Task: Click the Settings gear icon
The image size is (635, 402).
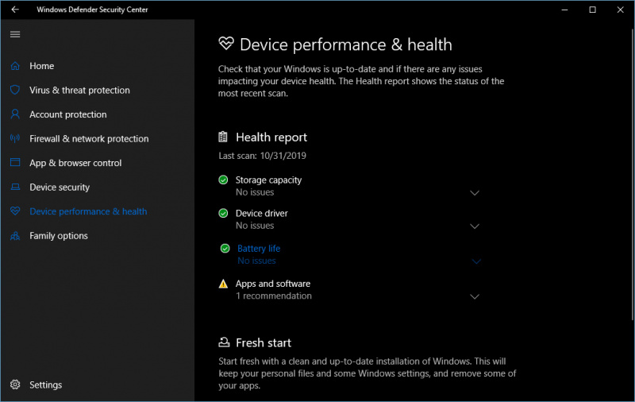Action: pyautogui.click(x=15, y=385)
